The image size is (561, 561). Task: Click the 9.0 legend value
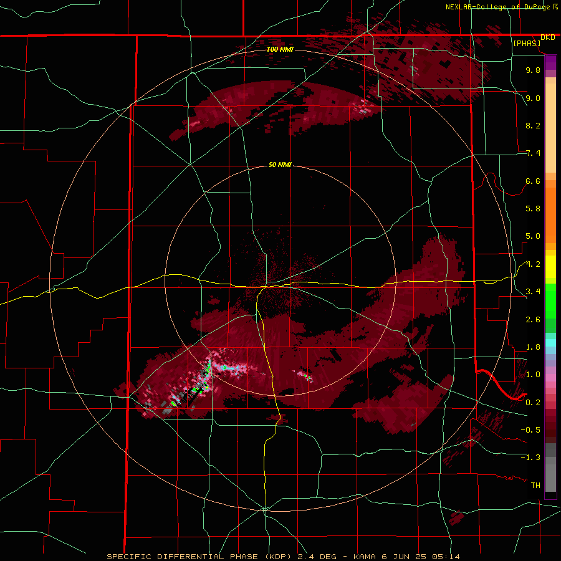pos(533,98)
